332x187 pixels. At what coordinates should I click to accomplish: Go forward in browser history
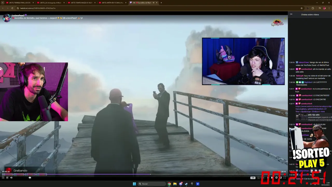point(8,8)
